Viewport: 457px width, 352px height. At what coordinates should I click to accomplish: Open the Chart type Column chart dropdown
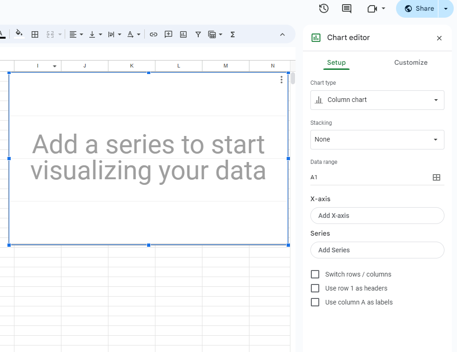pyautogui.click(x=377, y=100)
